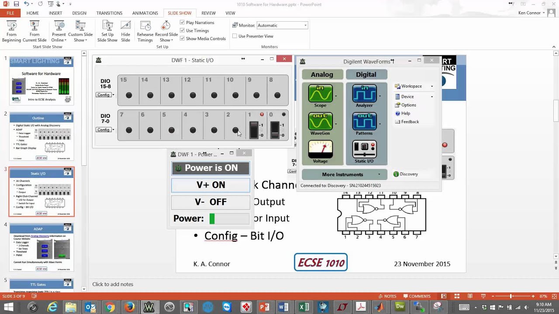Viewport: 559px width, 314px height.
Task: Expand the Workspace menu in WaveForms
Action: click(414, 86)
